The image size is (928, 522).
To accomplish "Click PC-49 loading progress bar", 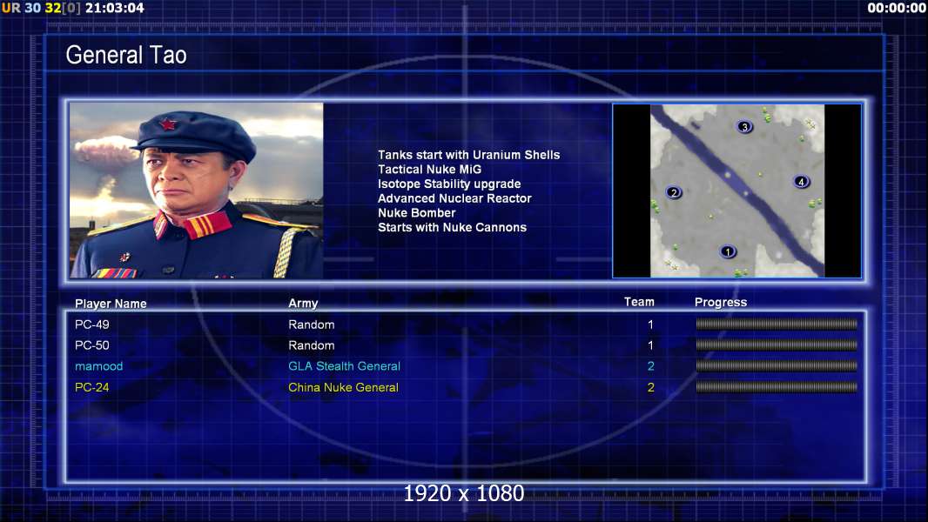I will (777, 324).
